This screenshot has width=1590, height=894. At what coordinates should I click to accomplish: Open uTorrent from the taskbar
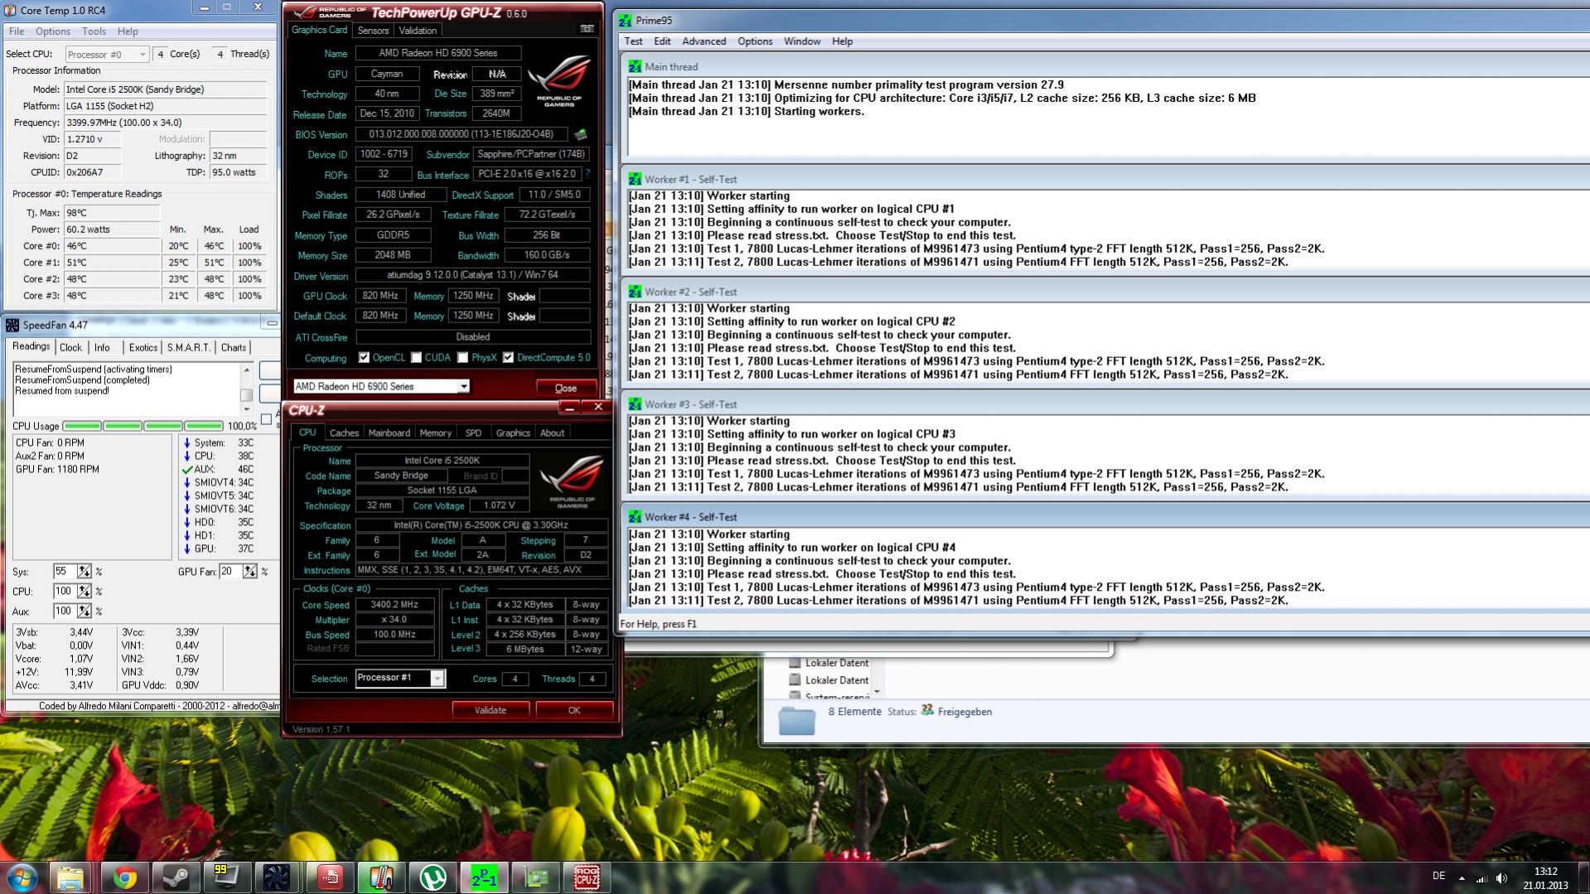pos(433,877)
